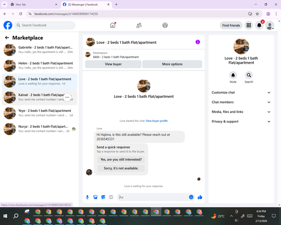This screenshot has width=281, height=225.
Task: Choose a sticker icon in composer
Action: tap(103, 197)
